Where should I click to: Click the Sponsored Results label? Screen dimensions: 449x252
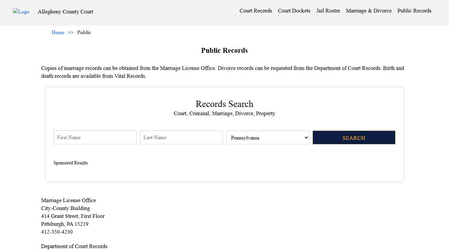click(71, 163)
